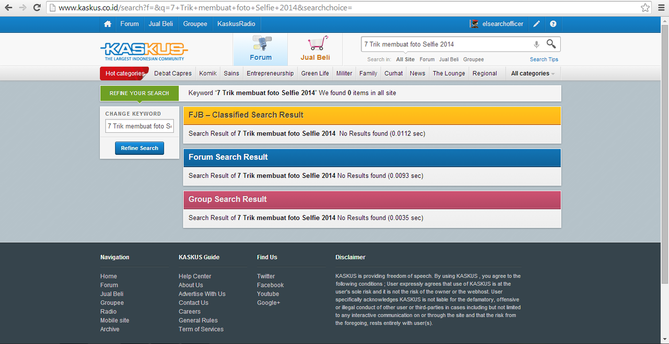Open Militer category
Screen dimensions: 669x344
(344, 74)
